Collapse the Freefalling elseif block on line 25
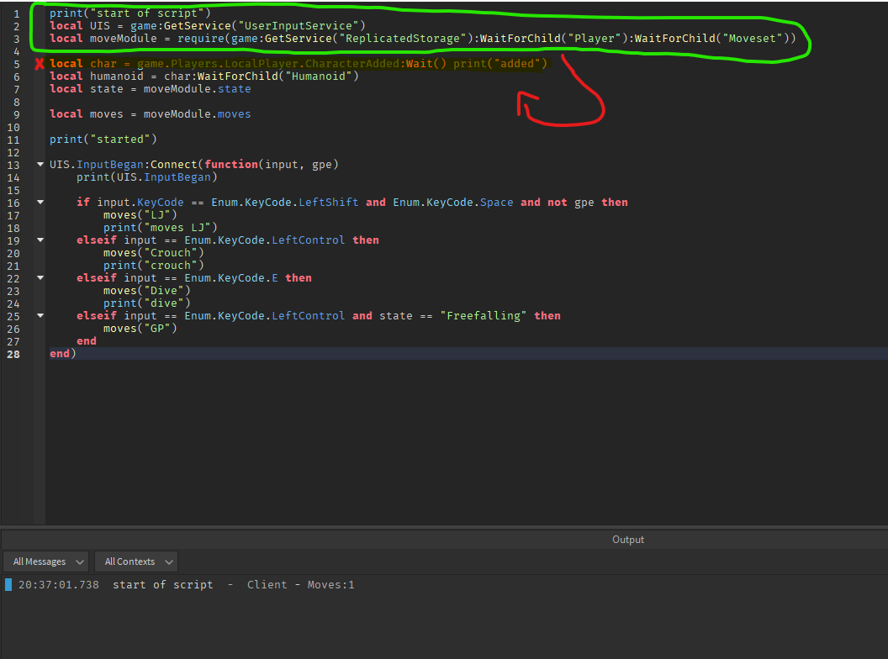This screenshot has width=888, height=659. [x=40, y=316]
